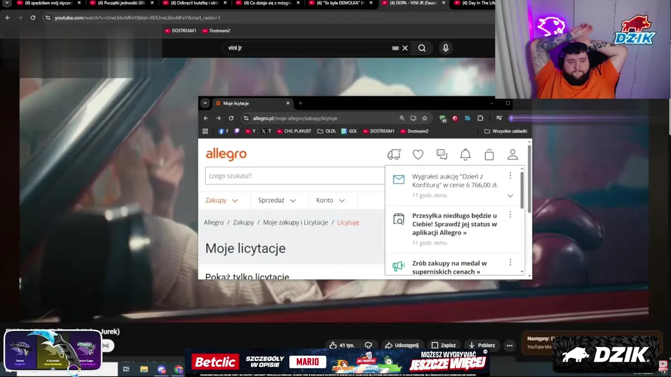Click the Allegro page vertical scrollbar

coord(529,179)
